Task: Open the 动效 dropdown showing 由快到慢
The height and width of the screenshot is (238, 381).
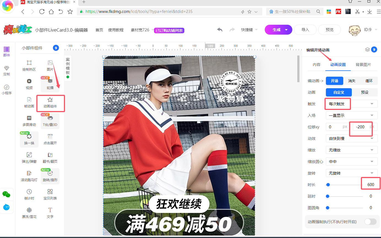Action: (x=352, y=139)
